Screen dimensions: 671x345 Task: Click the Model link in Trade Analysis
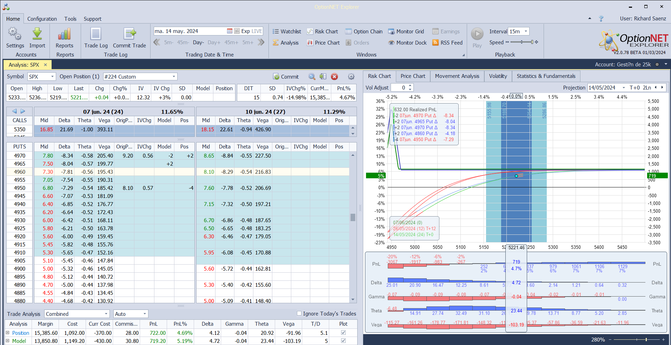[x=19, y=341]
